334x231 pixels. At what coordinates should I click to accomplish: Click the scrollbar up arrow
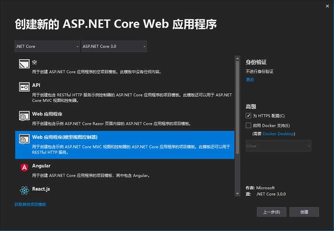click(x=237, y=58)
